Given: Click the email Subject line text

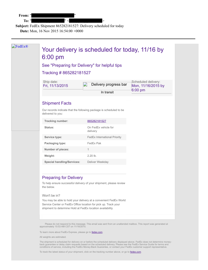Looking at the screenshot, I should [x=77, y=26].
